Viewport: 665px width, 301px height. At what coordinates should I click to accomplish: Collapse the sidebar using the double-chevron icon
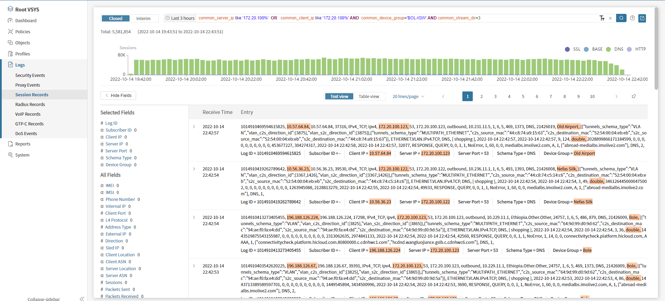tap(82, 299)
